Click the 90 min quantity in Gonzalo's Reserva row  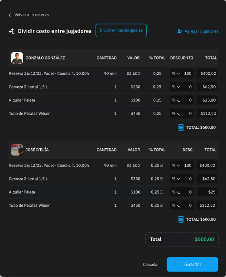110,73
